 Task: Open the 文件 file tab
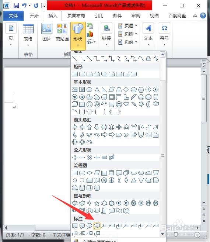(13, 16)
